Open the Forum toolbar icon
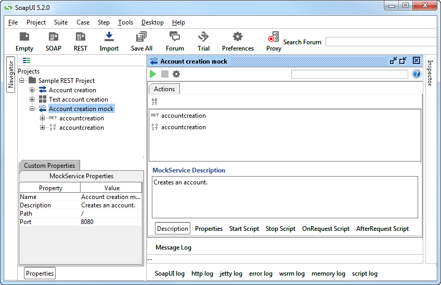Viewport: 441px width, 285px height. coord(175,36)
